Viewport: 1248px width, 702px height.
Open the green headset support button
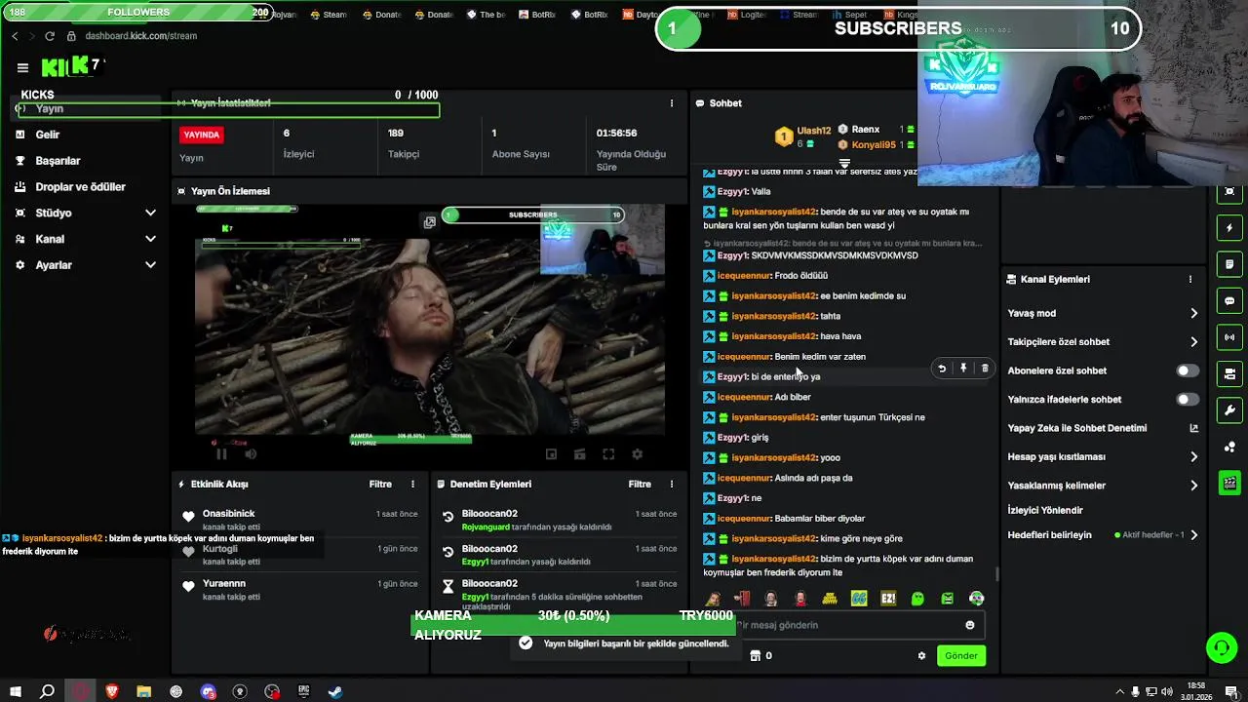tap(1221, 647)
